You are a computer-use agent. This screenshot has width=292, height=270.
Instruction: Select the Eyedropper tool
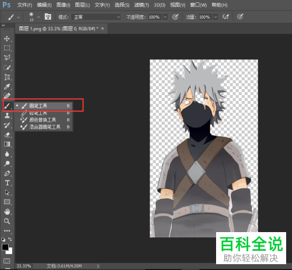tap(7, 86)
